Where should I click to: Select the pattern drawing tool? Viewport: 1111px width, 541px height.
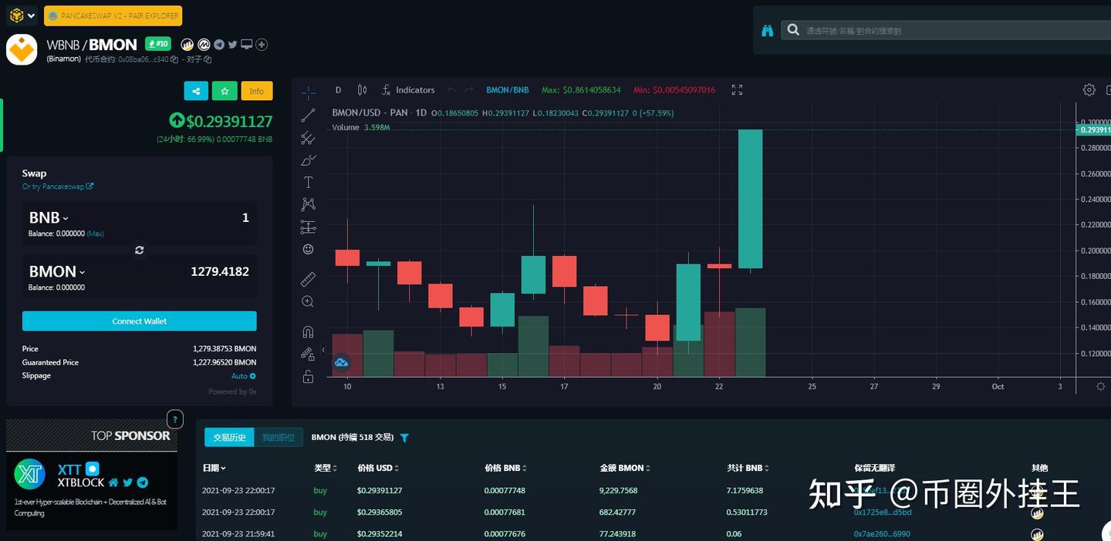tap(308, 204)
